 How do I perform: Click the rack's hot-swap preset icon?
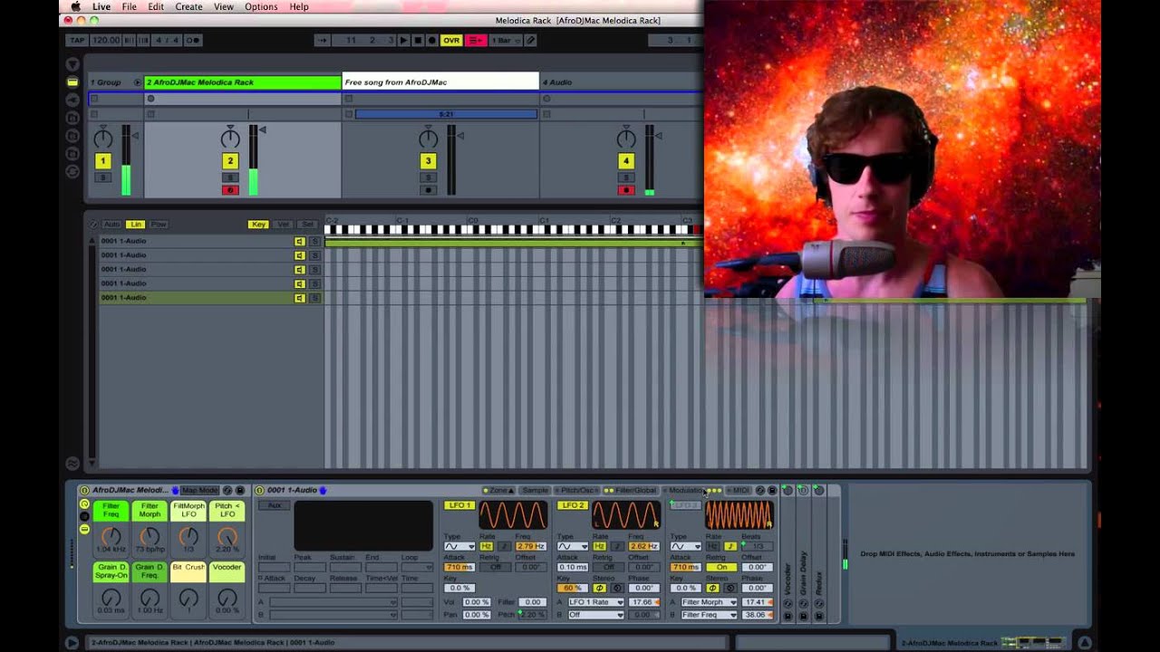(x=227, y=491)
